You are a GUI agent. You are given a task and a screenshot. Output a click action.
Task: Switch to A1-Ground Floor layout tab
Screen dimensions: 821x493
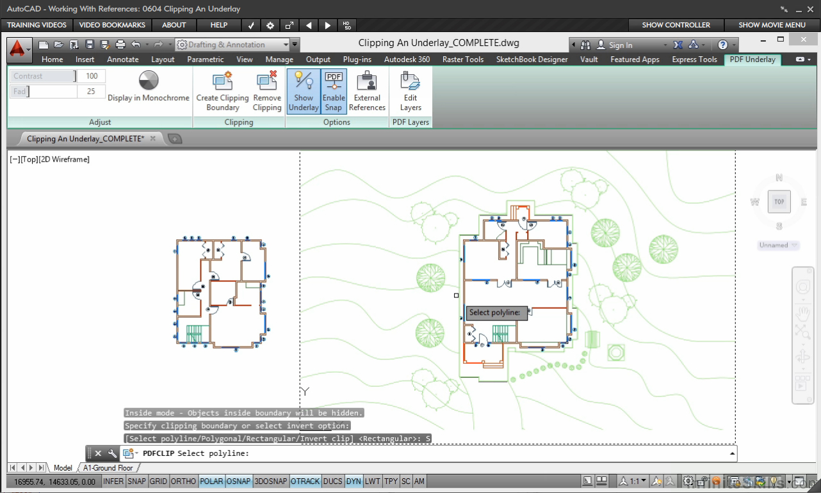click(108, 468)
